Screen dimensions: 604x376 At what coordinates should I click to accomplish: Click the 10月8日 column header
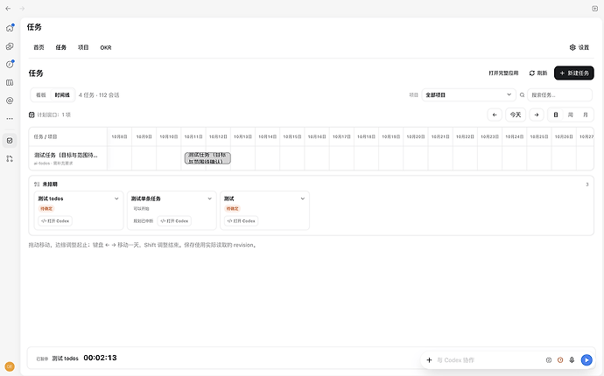[x=119, y=136]
